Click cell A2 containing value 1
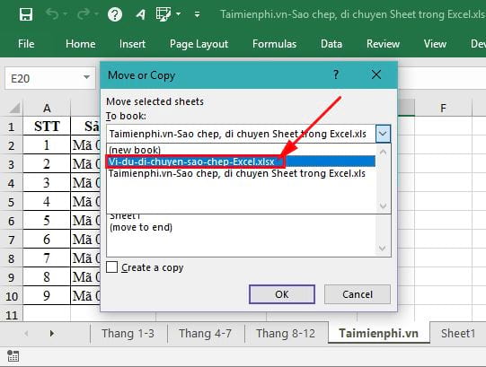Image resolution: width=486 pixels, height=367 pixels. pos(47,145)
